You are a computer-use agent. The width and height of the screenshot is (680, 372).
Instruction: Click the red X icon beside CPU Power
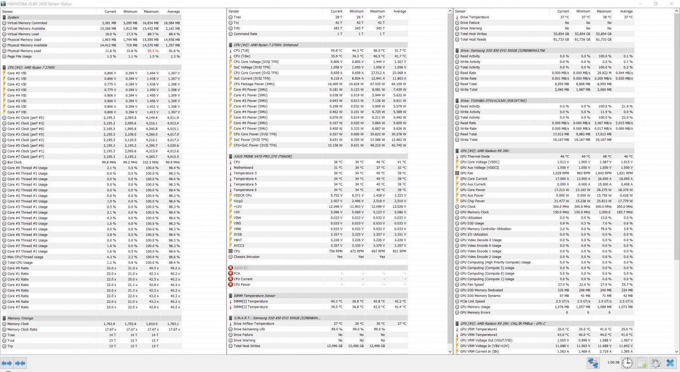(230, 285)
